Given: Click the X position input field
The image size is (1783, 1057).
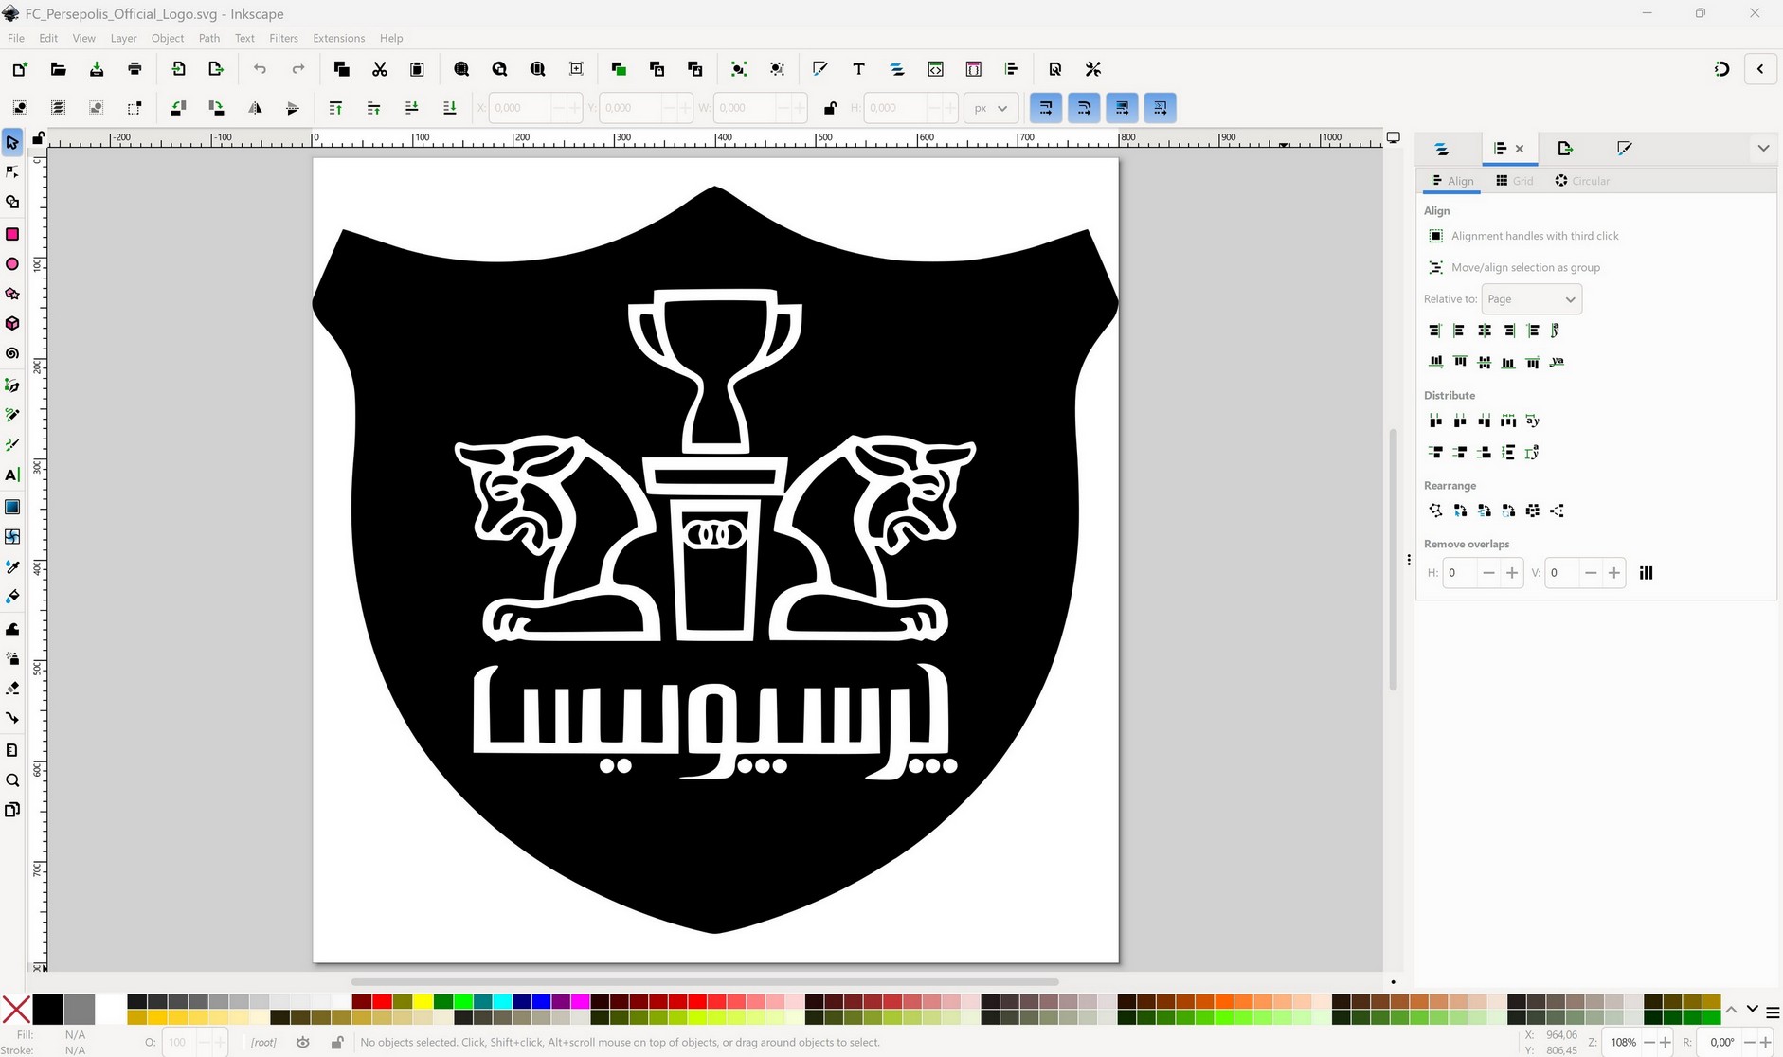Looking at the screenshot, I should coord(521,108).
